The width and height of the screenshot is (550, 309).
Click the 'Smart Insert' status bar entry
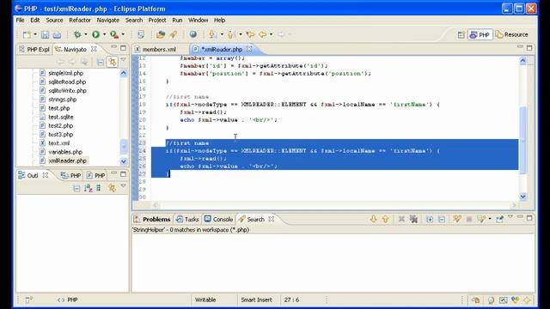[x=256, y=300]
